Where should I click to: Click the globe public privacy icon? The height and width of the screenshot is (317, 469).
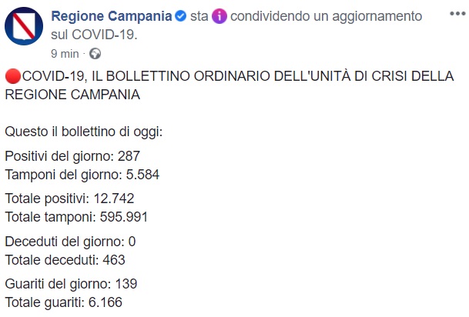(95, 54)
